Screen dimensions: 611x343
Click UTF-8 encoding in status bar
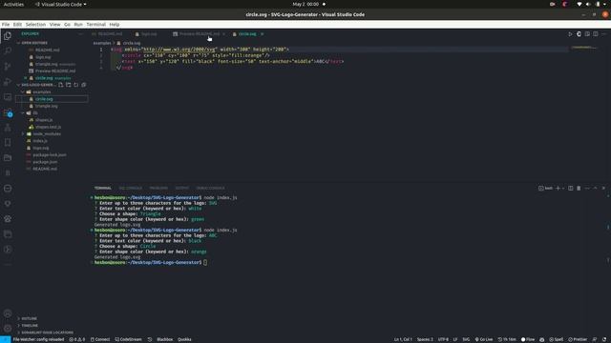443,339
